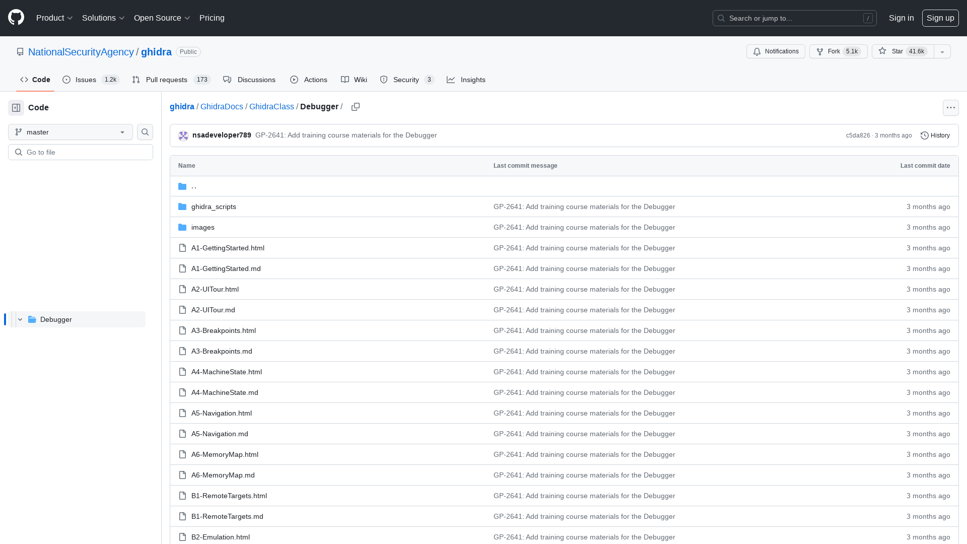Select the A1-GettingStarted.html file icon

182,248
